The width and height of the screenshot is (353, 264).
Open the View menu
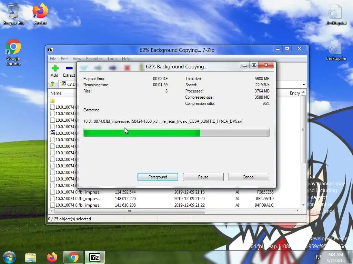77,58
